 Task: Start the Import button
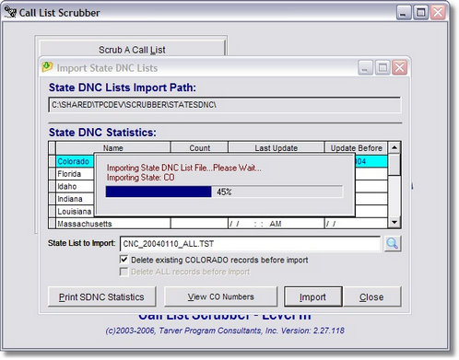[x=312, y=296]
